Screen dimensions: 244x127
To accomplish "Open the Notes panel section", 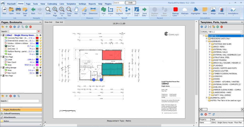I will point(21,121).
